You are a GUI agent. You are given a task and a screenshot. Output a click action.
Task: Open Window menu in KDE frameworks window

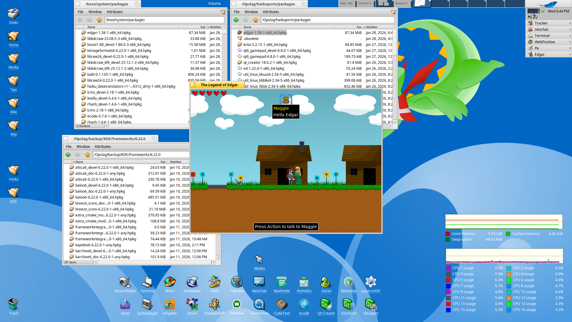click(83, 147)
